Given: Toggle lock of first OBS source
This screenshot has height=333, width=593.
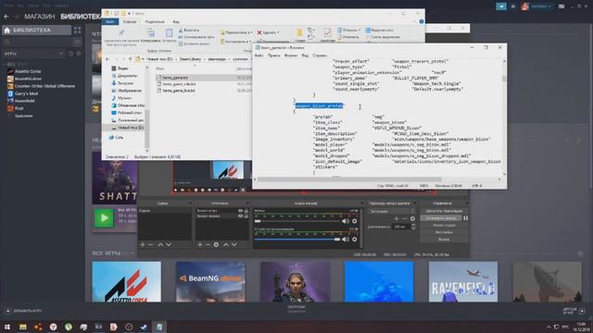Looking at the screenshot, I should tap(246, 211).
